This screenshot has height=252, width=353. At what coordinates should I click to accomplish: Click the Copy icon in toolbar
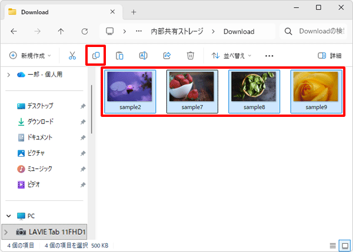click(96, 56)
